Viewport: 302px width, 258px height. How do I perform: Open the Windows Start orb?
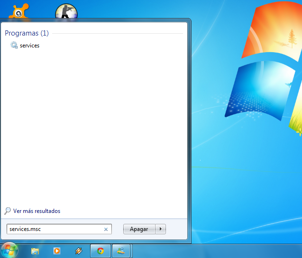click(9, 250)
